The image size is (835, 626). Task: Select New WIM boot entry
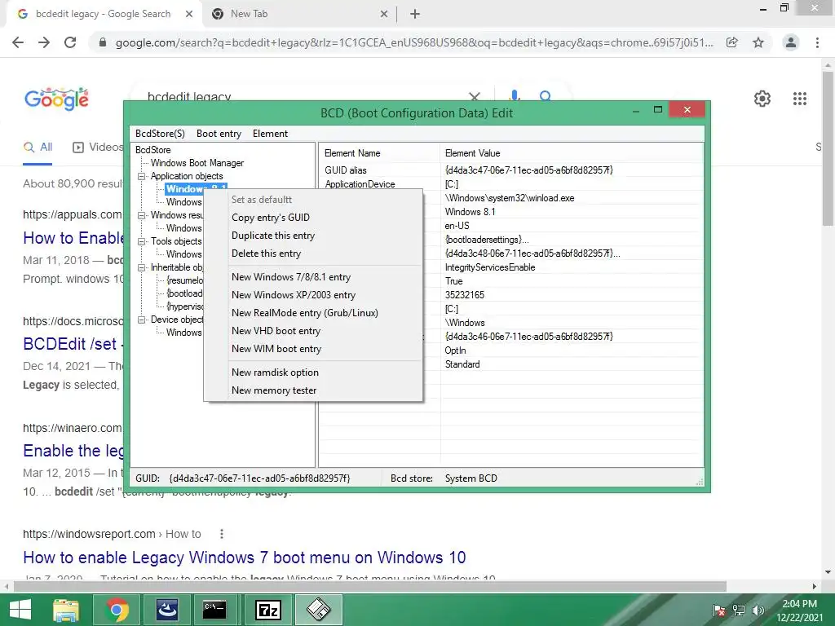[x=276, y=349]
